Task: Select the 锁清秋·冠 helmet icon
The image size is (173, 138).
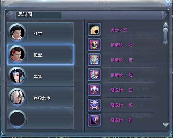Action: [94, 45]
